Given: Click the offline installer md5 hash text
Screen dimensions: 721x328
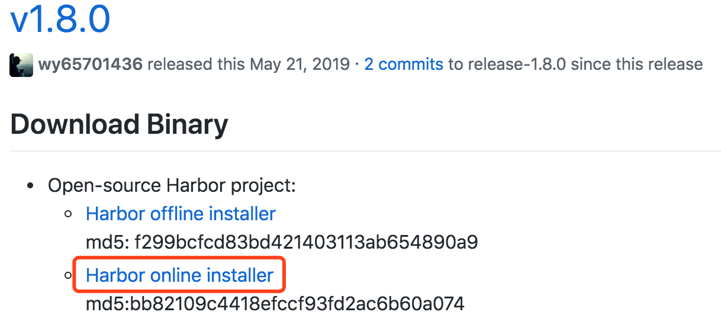Looking at the screenshot, I should pos(306,243).
